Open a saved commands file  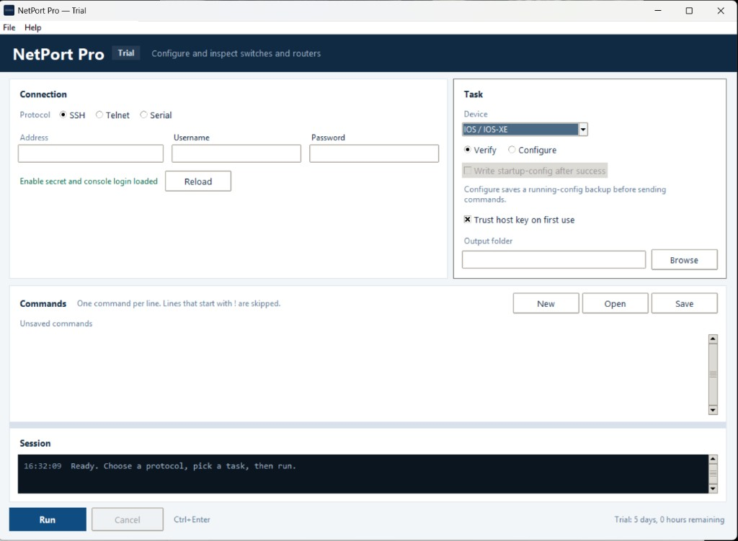click(615, 303)
